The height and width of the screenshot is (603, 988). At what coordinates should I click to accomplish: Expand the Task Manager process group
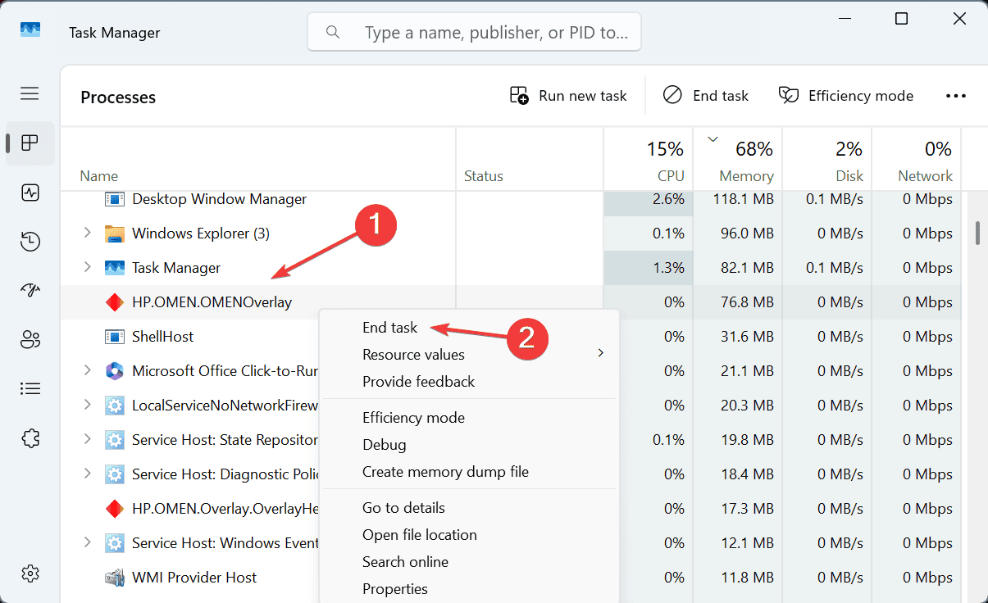88,268
